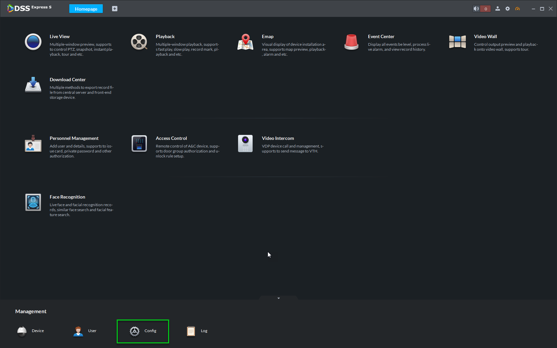
Task: Select the Personnel Management title text
Action: pyautogui.click(x=74, y=138)
